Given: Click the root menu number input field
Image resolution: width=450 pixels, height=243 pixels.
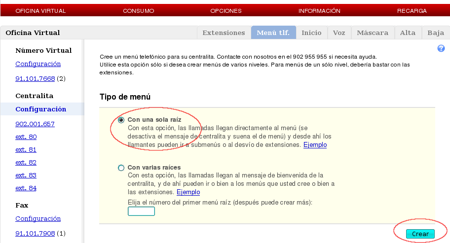Looking at the screenshot, I should coord(141,211).
